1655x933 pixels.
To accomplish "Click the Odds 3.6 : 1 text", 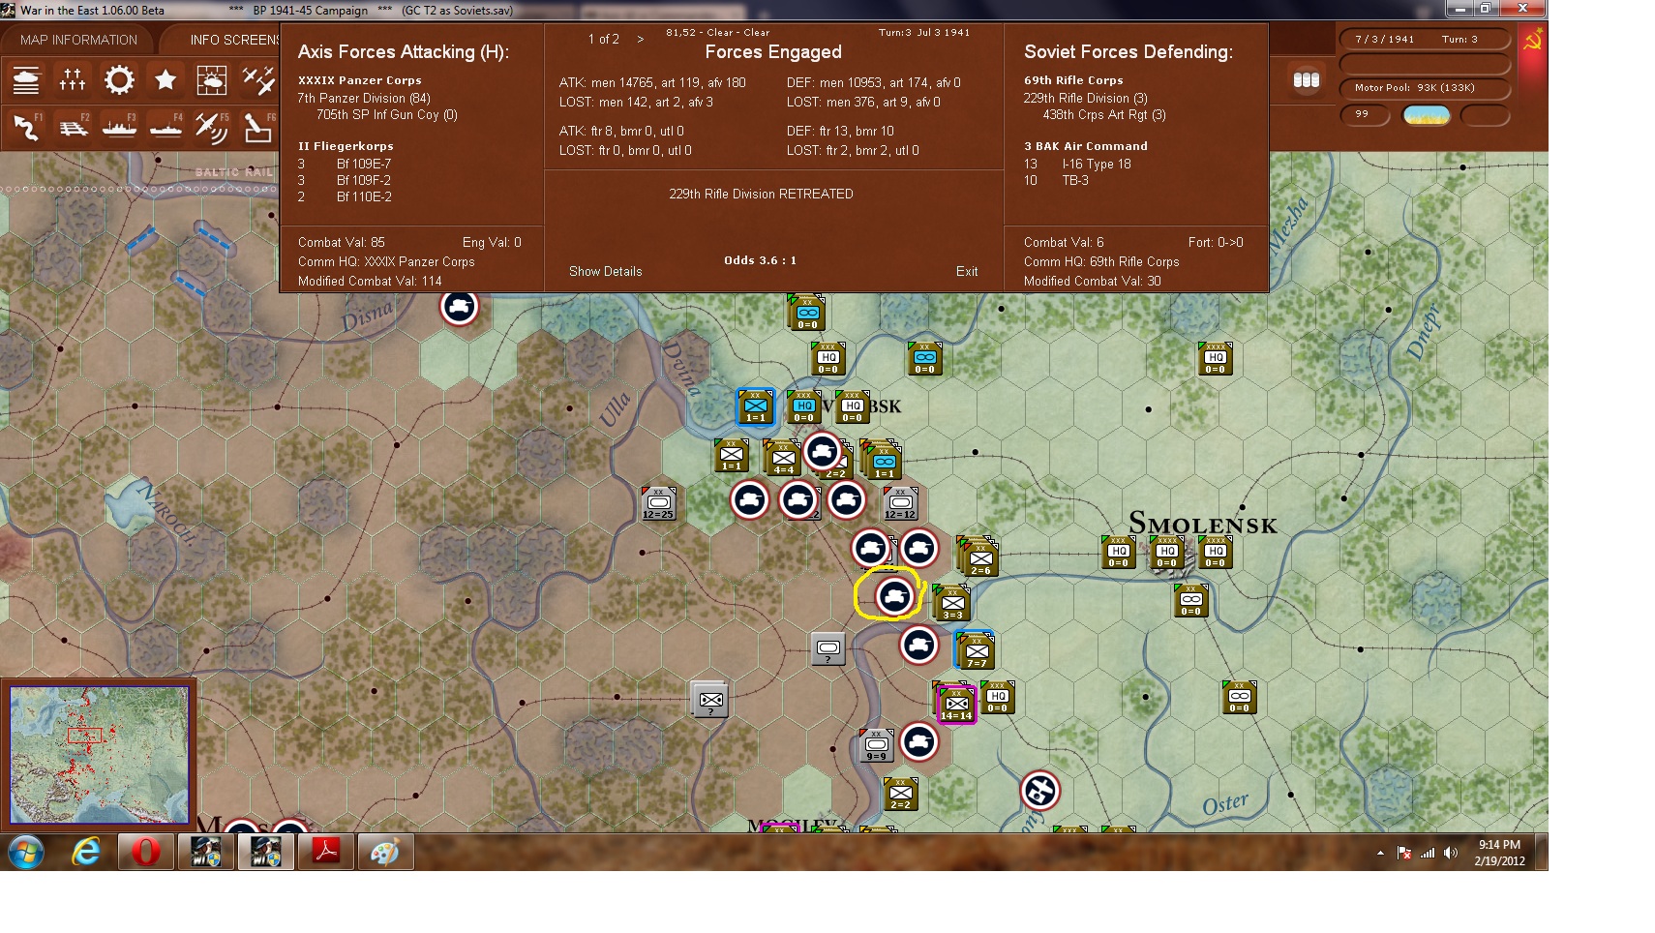I will coord(761,260).
